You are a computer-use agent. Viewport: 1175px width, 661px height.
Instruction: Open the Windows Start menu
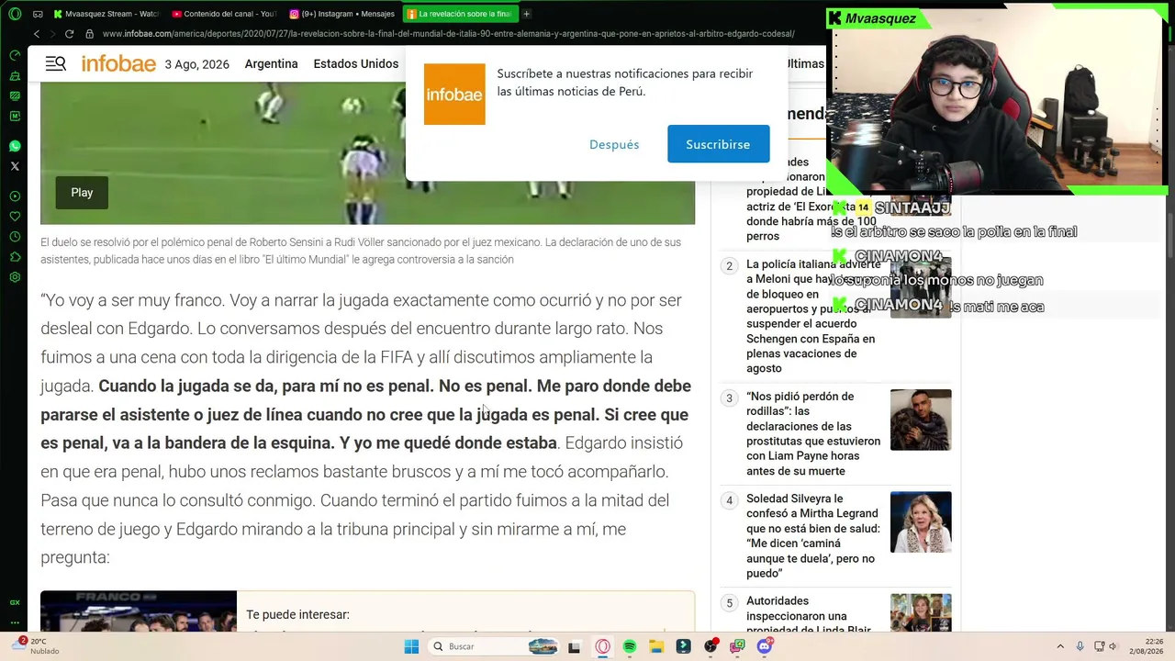411,646
